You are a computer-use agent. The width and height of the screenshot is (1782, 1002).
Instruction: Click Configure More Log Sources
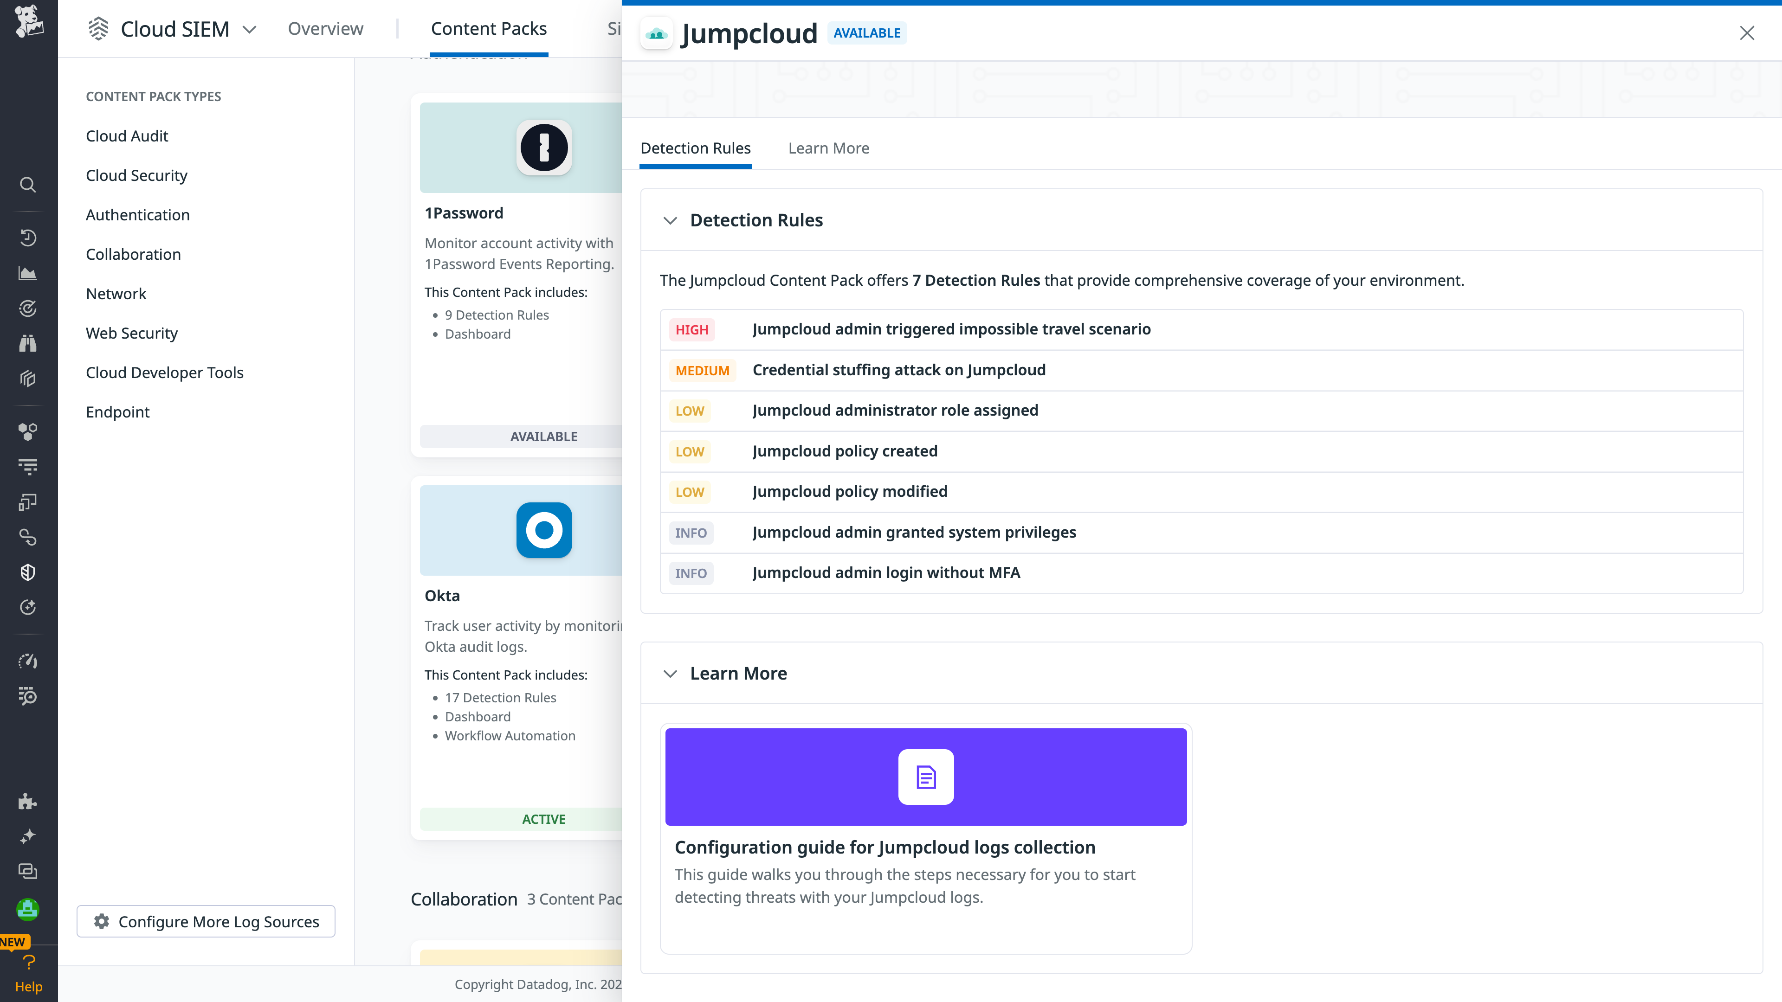[x=206, y=921]
